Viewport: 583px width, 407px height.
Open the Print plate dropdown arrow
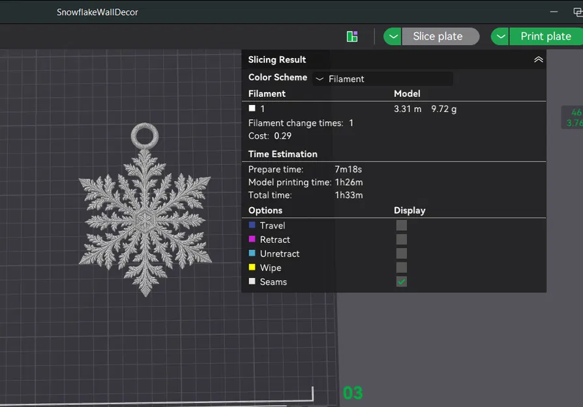pyautogui.click(x=500, y=36)
